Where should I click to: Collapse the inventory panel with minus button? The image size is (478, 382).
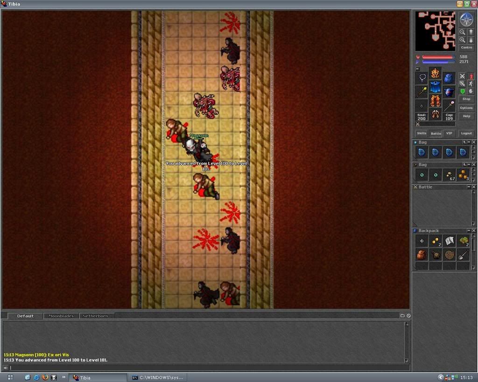418,69
